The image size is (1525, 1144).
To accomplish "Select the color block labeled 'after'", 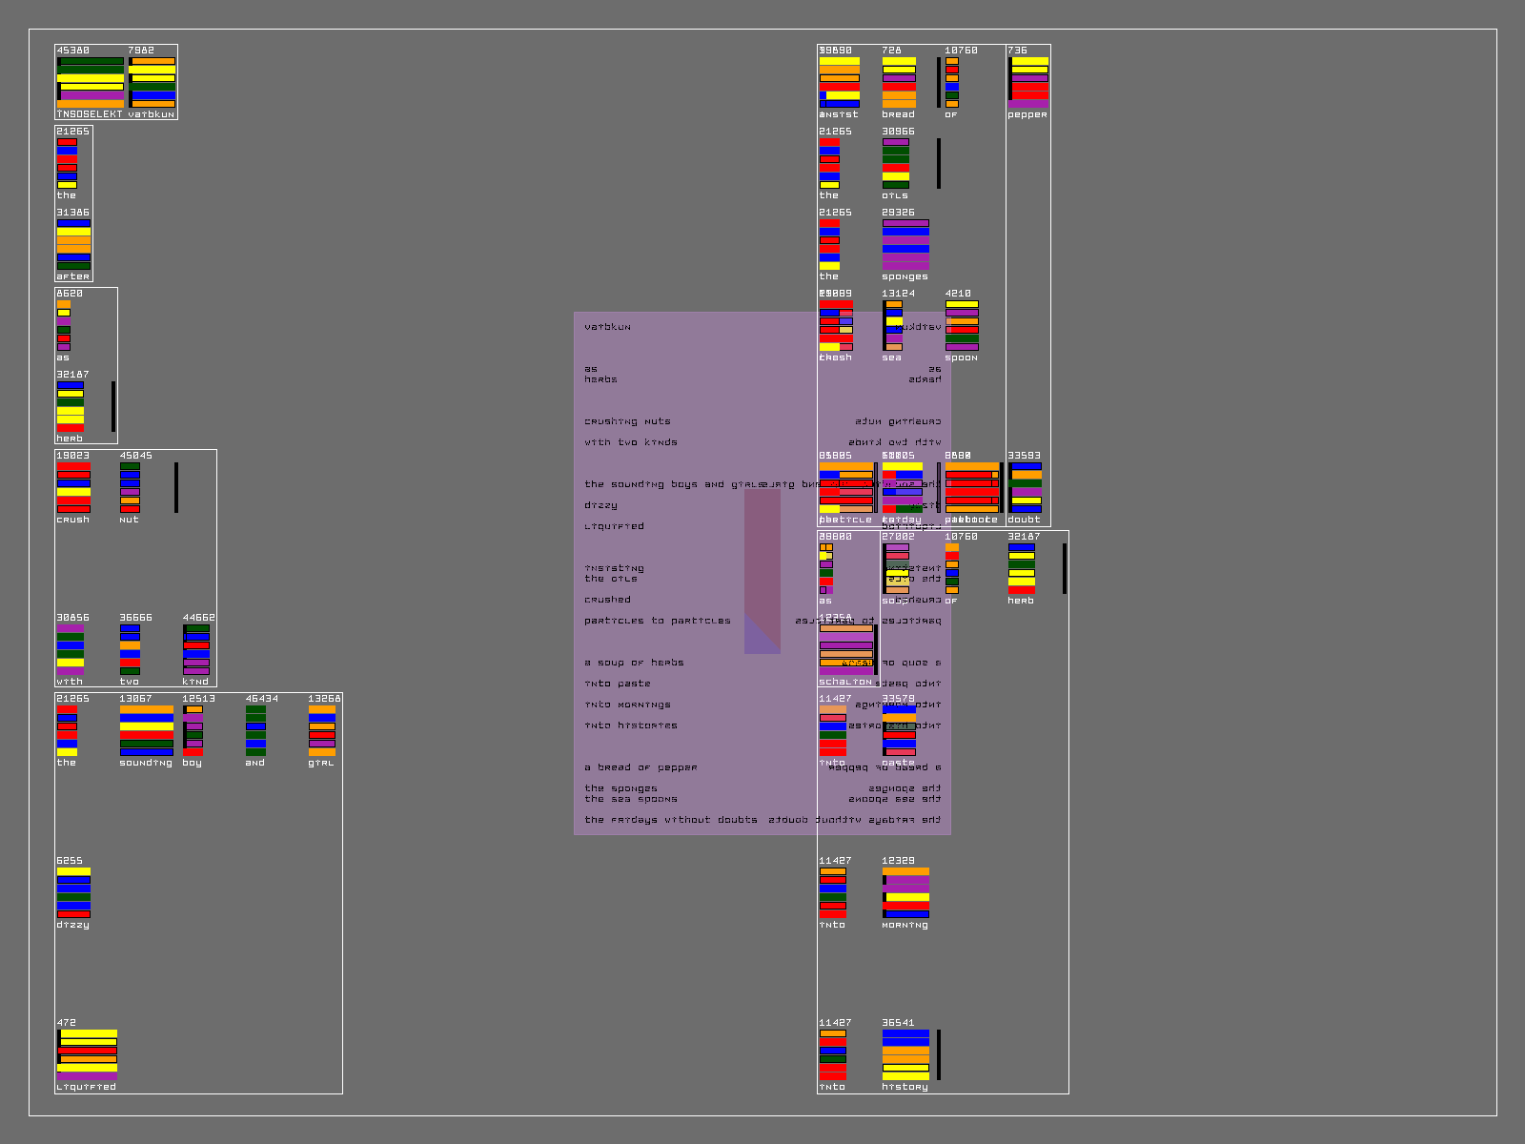I will point(73,244).
